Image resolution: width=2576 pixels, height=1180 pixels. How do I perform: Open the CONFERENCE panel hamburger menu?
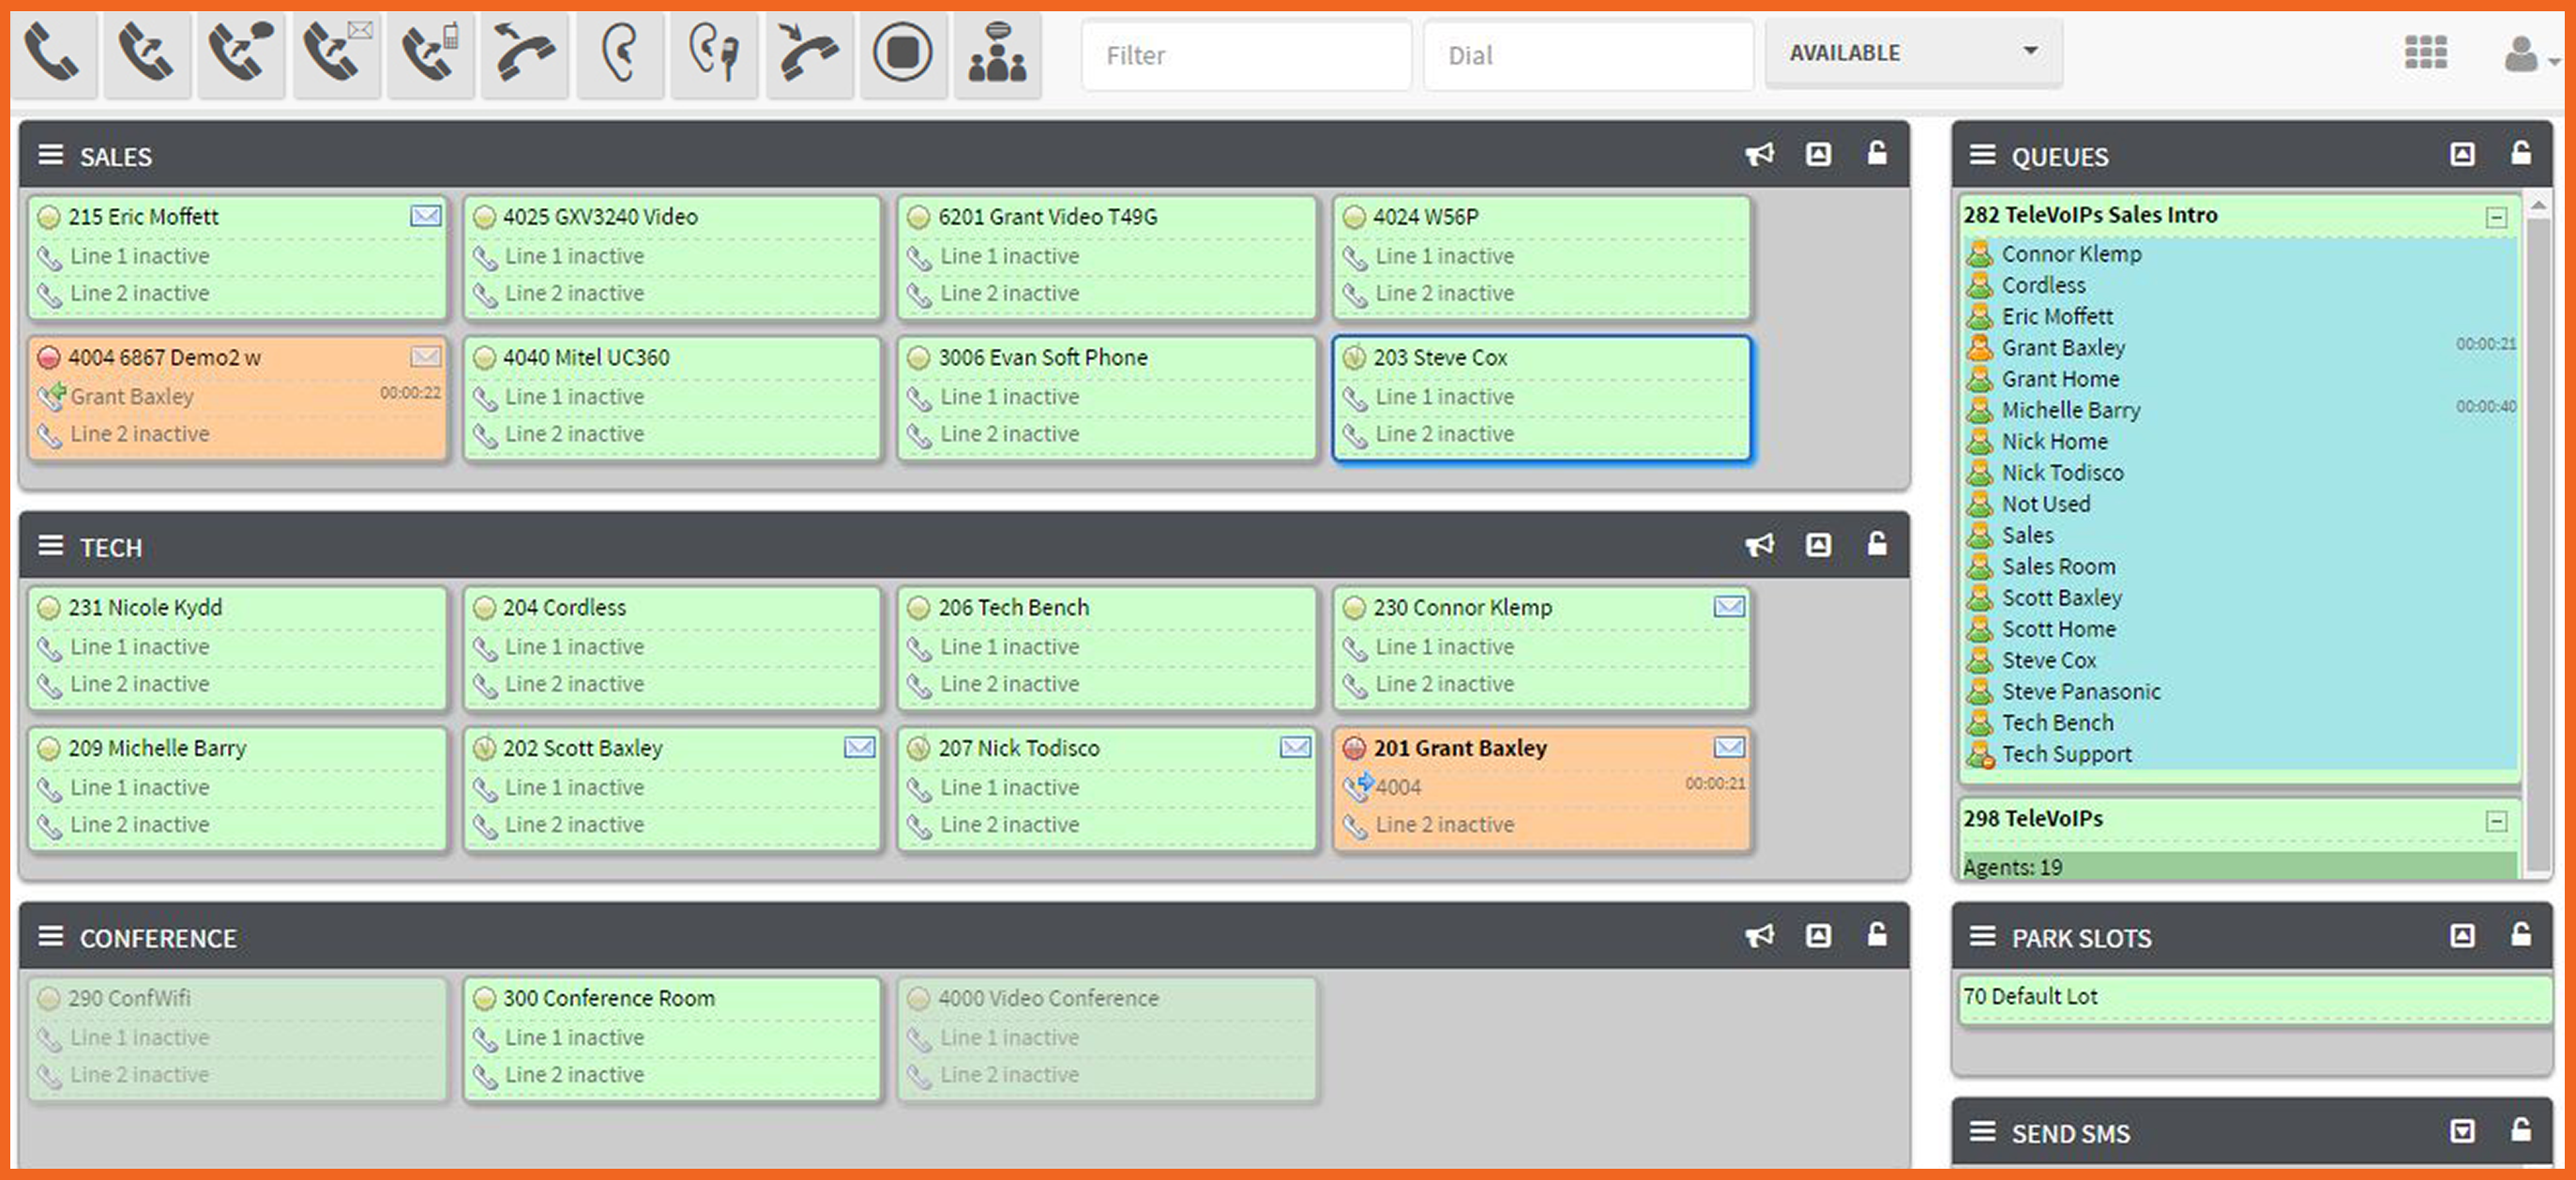pos(50,936)
